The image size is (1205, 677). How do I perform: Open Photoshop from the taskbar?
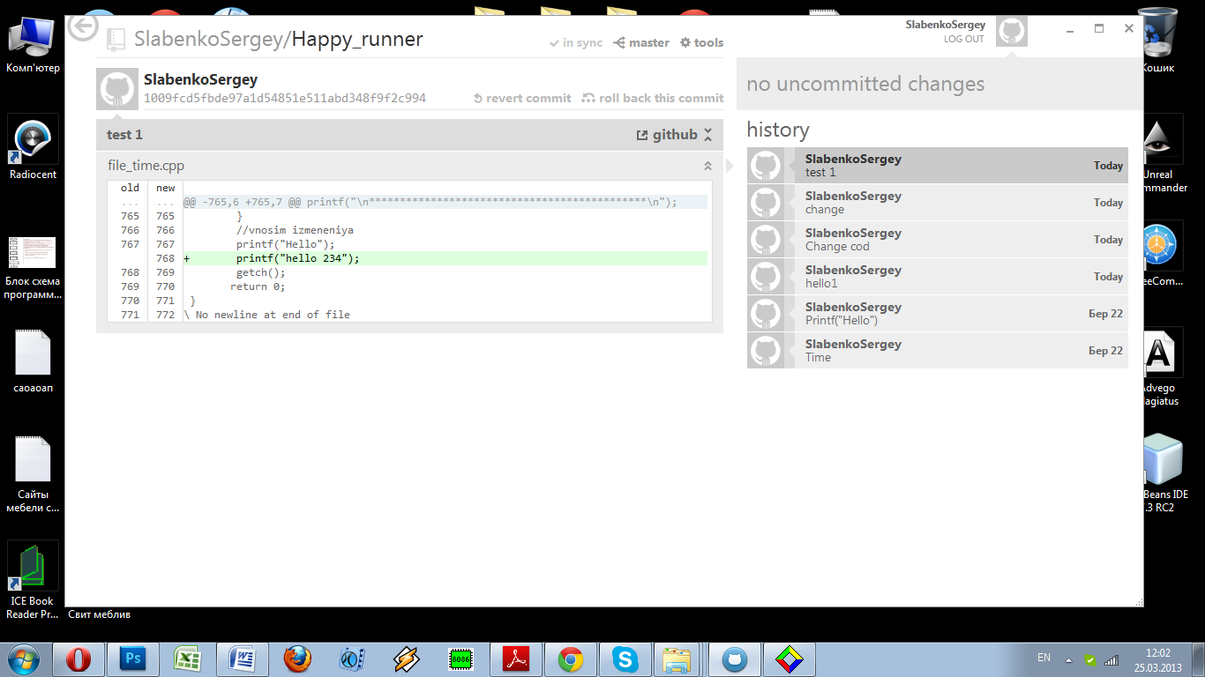(x=132, y=659)
